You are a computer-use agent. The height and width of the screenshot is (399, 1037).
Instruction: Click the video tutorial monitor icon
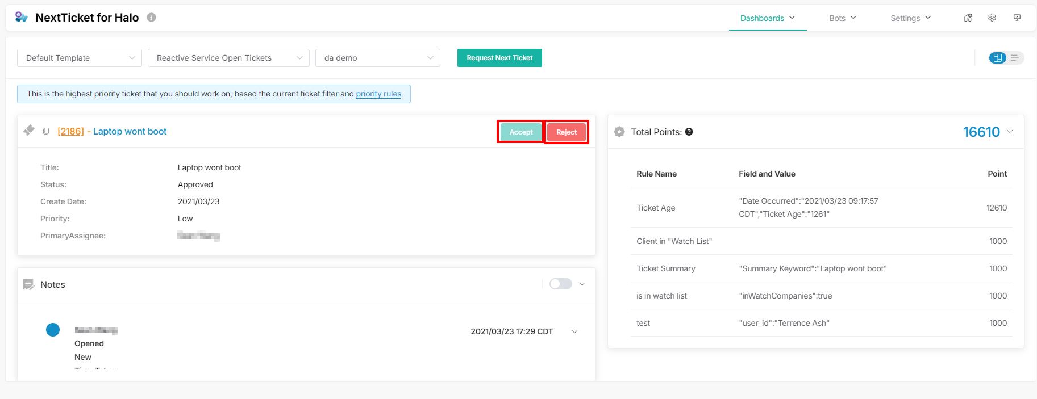[x=1017, y=18]
